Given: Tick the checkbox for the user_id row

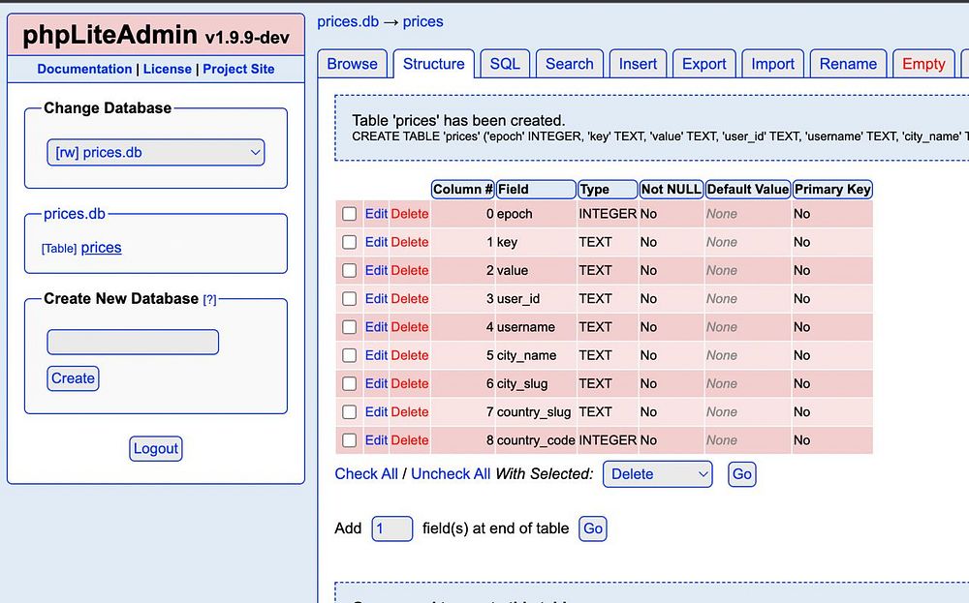Looking at the screenshot, I should (349, 299).
